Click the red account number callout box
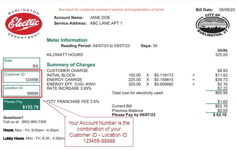Viewport: 237px width, 150px height. [99, 132]
